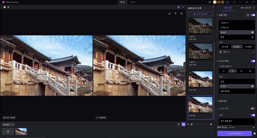The image size is (257, 138).
Task: Select the Soft (소프트) upscale model option
Action: tap(237, 86)
